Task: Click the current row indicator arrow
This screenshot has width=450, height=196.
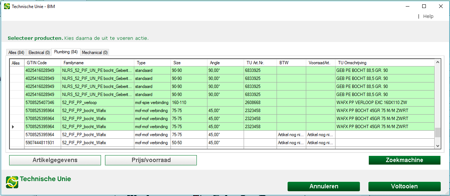Action: (13, 127)
